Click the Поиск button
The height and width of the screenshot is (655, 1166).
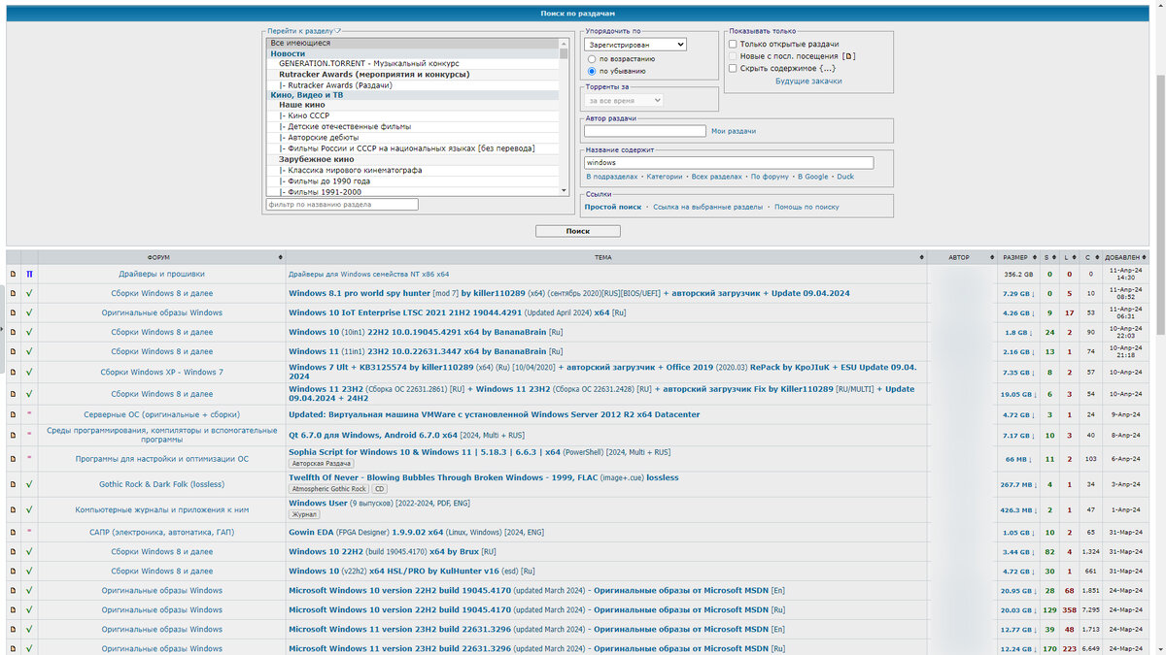coord(577,231)
